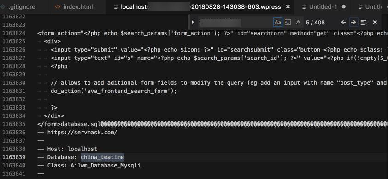Enable regular expression search
This screenshot has width=388, height=179.
(x=298, y=23)
